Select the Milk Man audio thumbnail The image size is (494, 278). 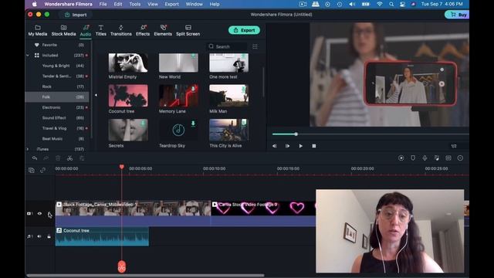tap(229, 96)
